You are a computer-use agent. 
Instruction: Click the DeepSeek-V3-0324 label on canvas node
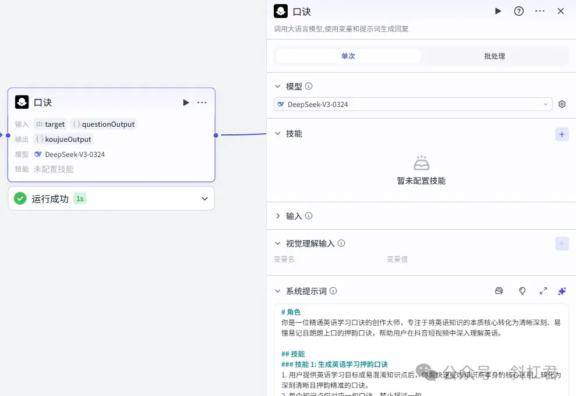click(x=75, y=154)
